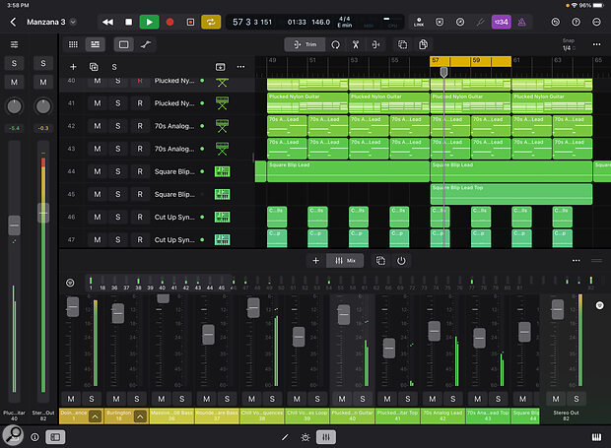Select the Join regions tool
The width and height of the screenshot is (611, 448).
375,44
